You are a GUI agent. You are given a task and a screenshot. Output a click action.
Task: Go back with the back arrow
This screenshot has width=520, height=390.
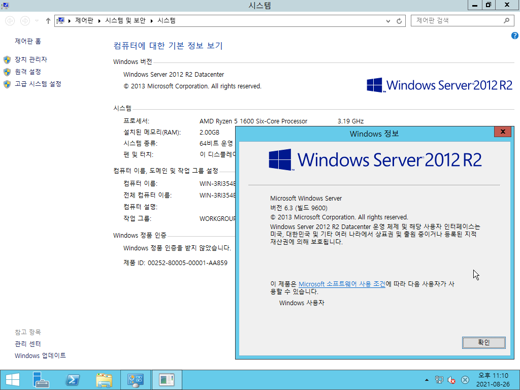click(x=10, y=21)
